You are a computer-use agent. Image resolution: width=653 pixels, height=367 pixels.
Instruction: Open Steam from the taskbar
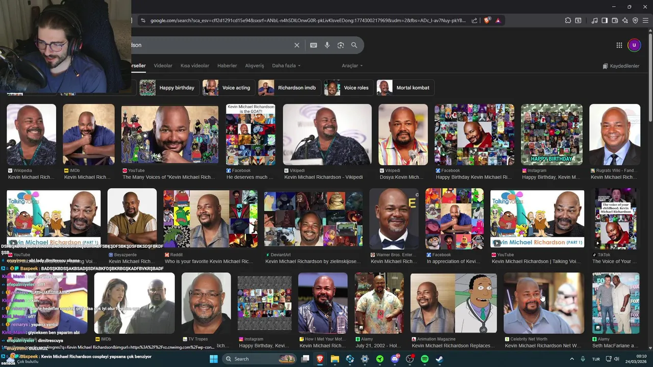pyautogui.click(x=439, y=359)
